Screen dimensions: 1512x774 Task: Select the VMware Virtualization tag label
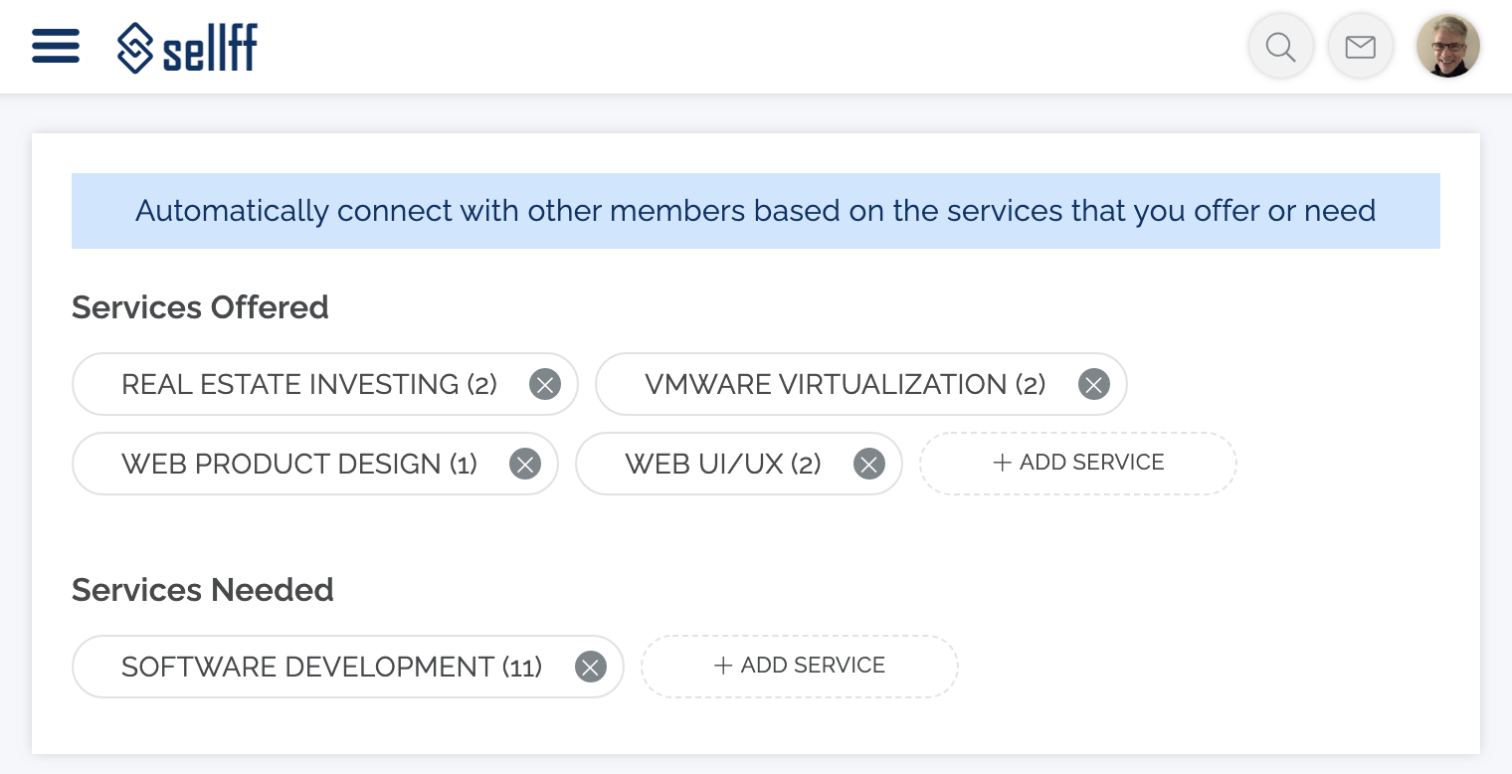coord(845,384)
